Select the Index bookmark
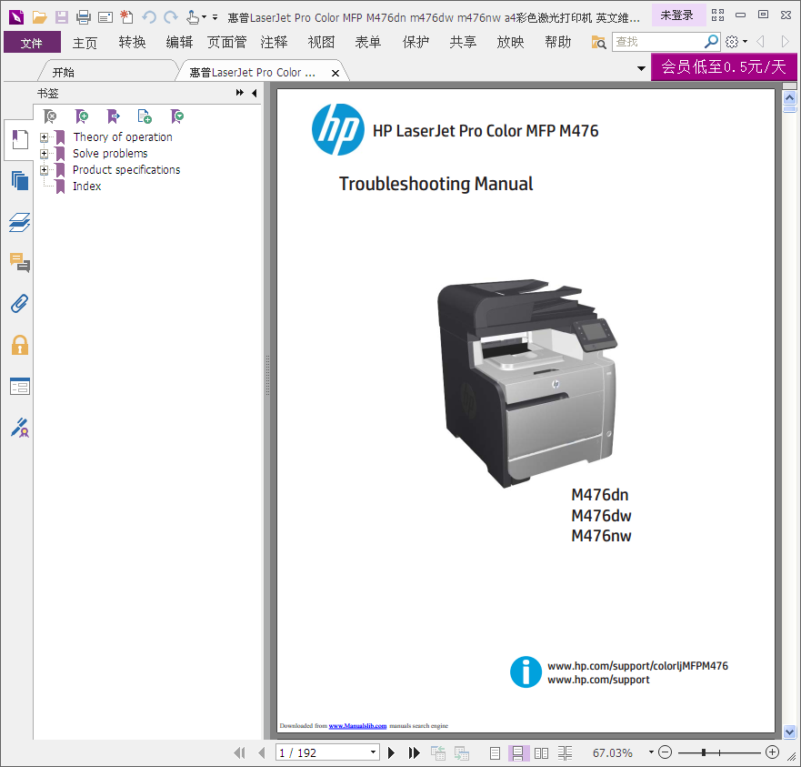 click(x=87, y=187)
